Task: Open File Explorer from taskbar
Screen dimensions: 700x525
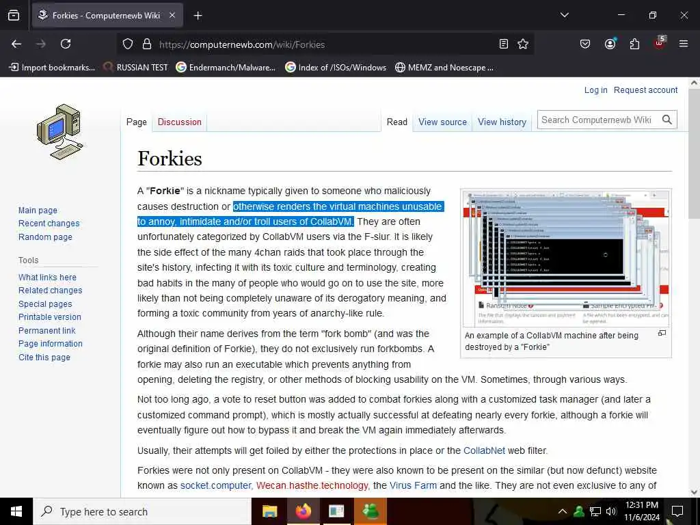Action: (269, 511)
